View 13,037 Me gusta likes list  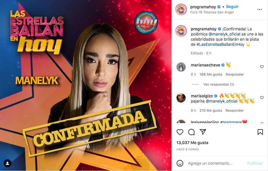pos(192,143)
